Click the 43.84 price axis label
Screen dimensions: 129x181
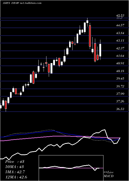[120, 33]
